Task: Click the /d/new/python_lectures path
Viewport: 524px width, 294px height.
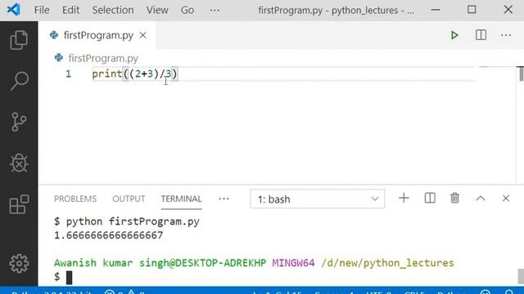Action: [x=387, y=263]
